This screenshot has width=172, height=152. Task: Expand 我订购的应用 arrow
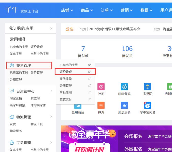[51, 28]
